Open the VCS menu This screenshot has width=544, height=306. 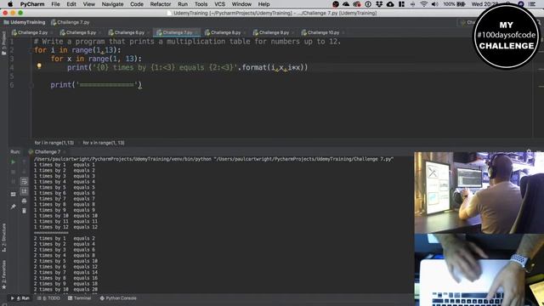[x=219, y=4]
